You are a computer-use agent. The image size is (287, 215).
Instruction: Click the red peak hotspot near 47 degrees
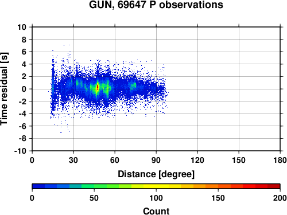click(x=98, y=87)
